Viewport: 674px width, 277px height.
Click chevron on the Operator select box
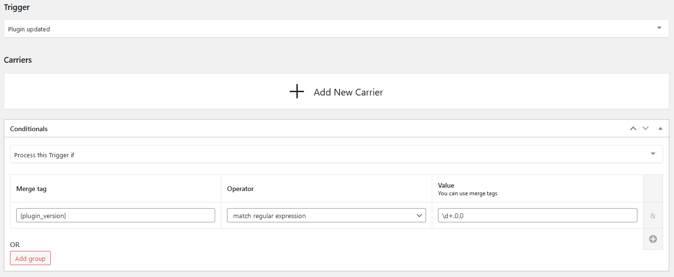[x=419, y=215]
